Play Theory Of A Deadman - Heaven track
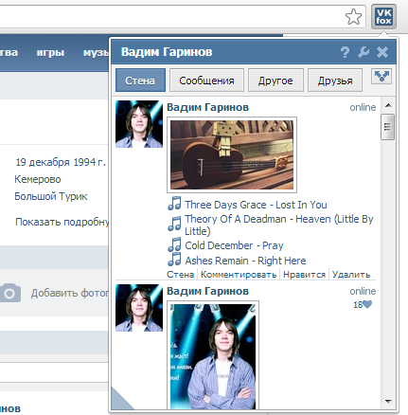Screen dimensions: 408x415 (x=279, y=225)
